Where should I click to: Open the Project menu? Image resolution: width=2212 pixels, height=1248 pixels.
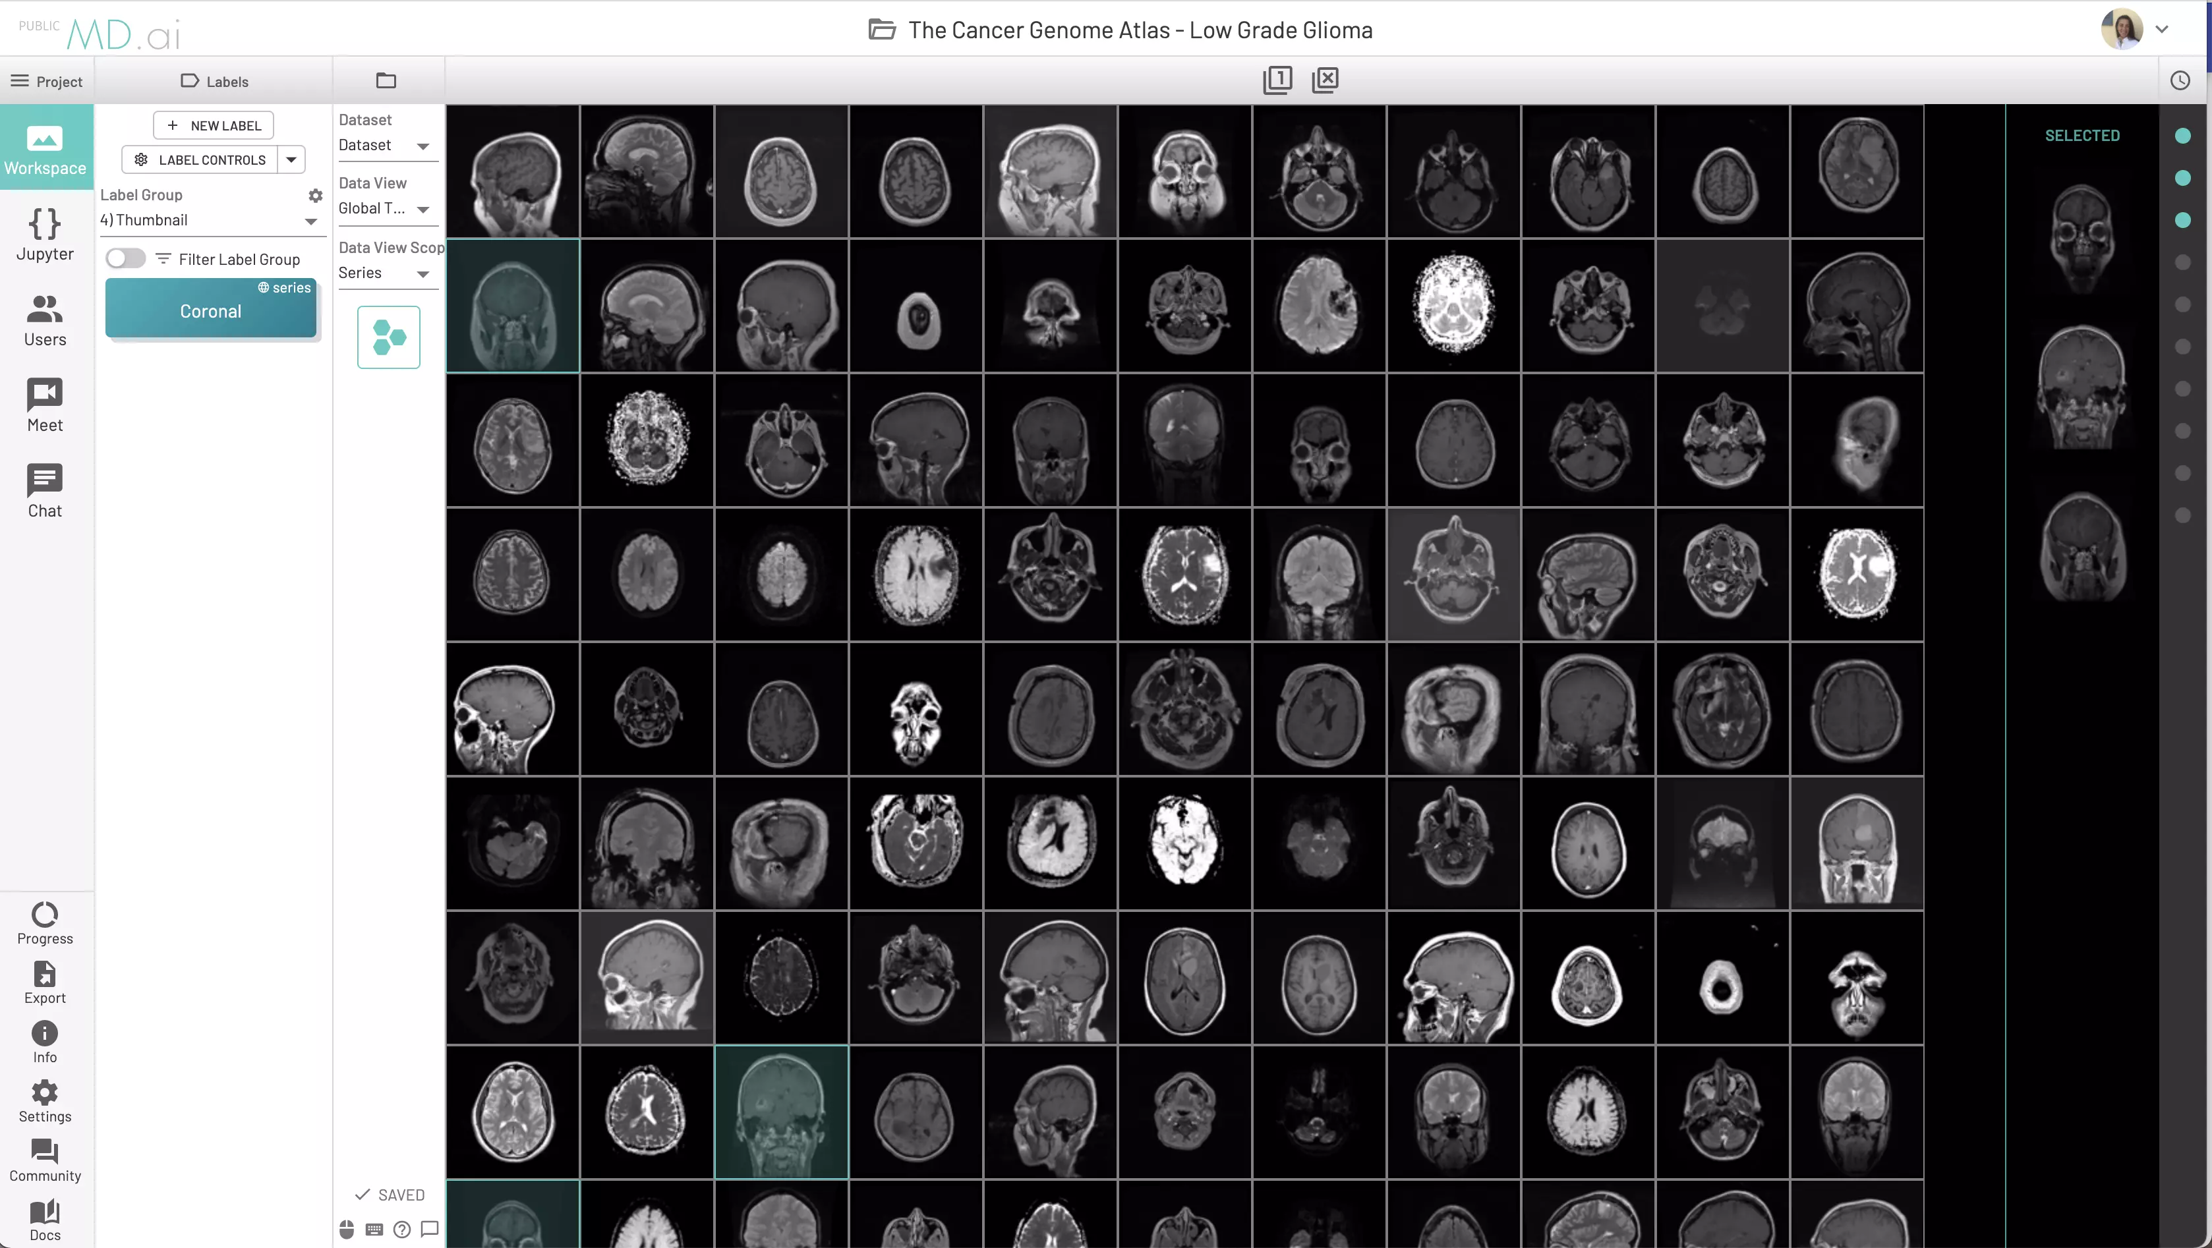pyautogui.click(x=46, y=82)
